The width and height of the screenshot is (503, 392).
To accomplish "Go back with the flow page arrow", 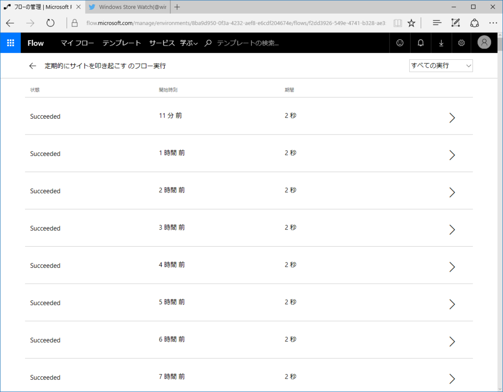I will pyautogui.click(x=32, y=66).
